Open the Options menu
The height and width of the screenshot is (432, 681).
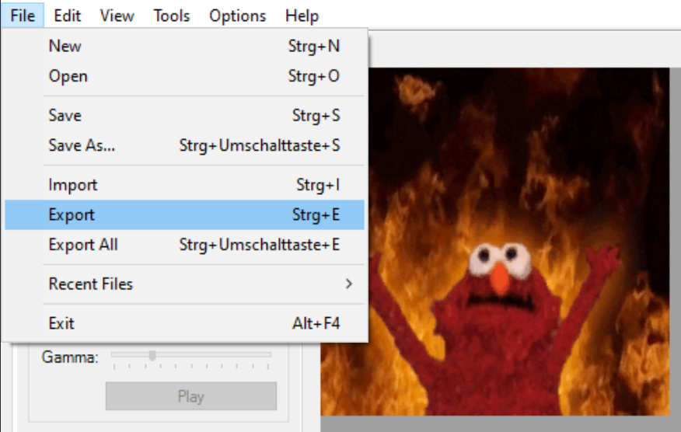238,16
